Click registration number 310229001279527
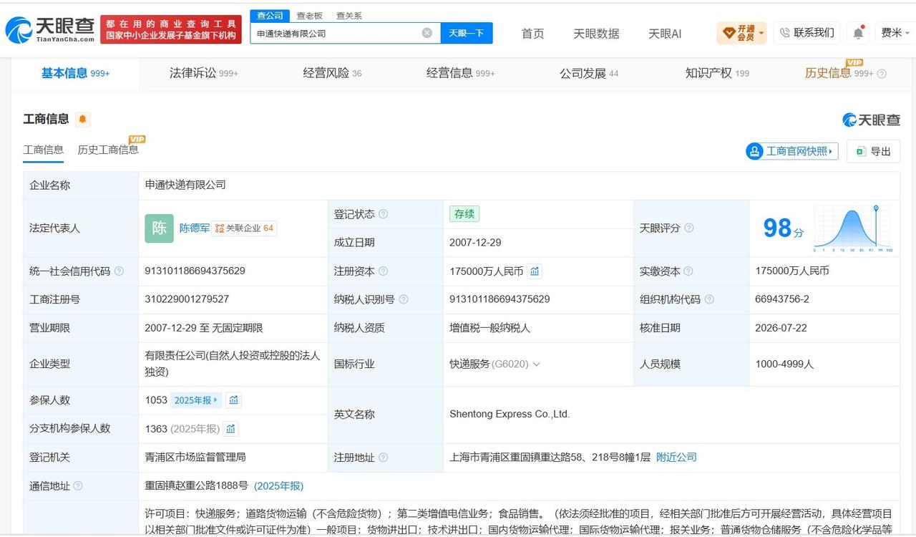The height and width of the screenshot is (537, 916). point(187,299)
